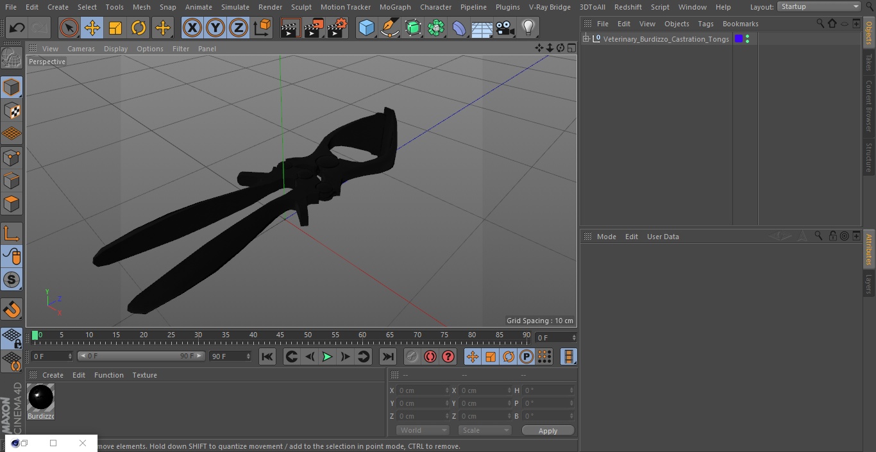Toggle Enable Axis tool

(12, 233)
